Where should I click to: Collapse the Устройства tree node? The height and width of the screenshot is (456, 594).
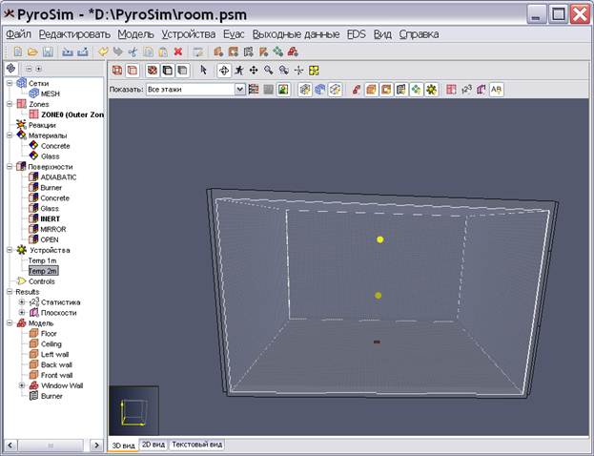pos(10,250)
